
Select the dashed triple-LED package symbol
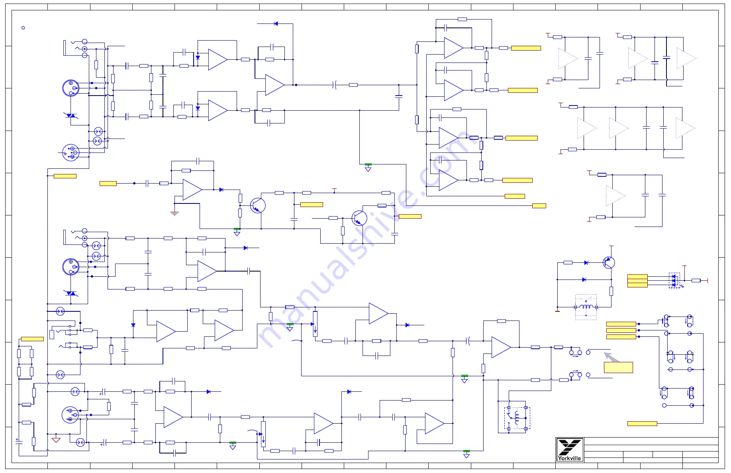tap(674, 280)
